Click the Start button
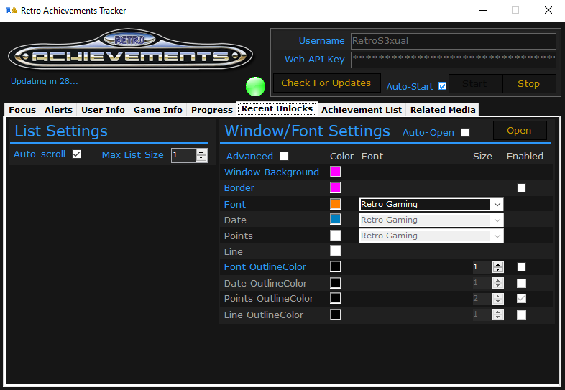565x390 pixels. coord(475,84)
